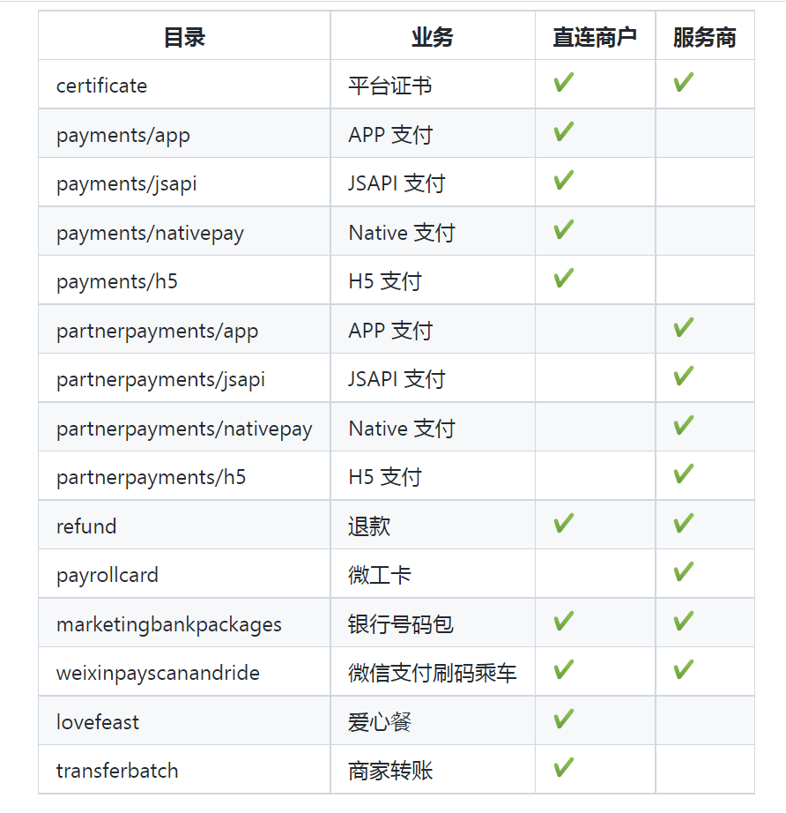Expand the weixinpayscanandride row
This screenshot has width=786, height=813.
[x=157, y=672]
